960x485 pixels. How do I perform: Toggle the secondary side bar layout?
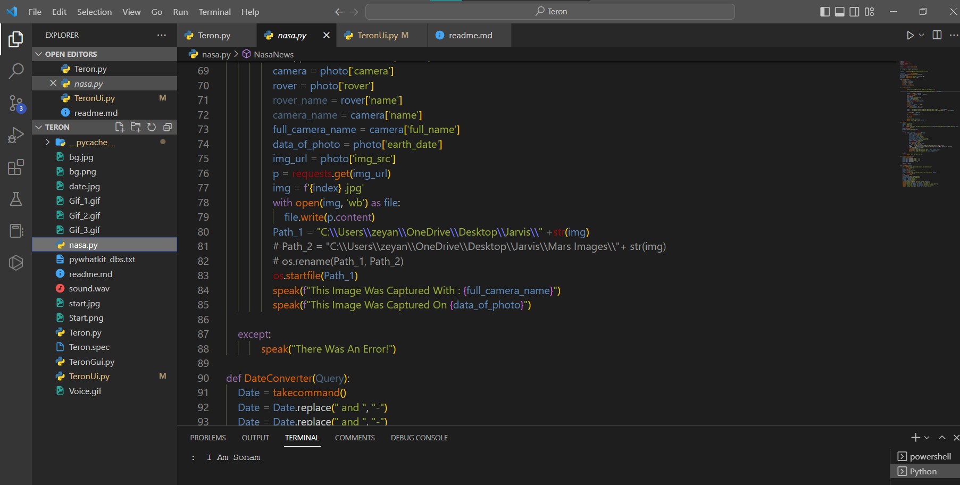[854, 12]
